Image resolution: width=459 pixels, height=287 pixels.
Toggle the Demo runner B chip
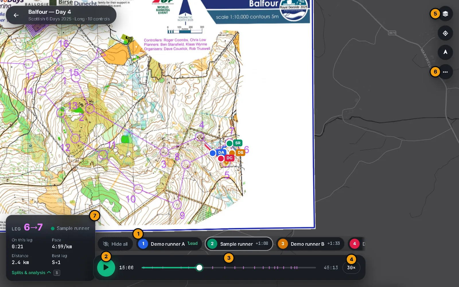310,244
